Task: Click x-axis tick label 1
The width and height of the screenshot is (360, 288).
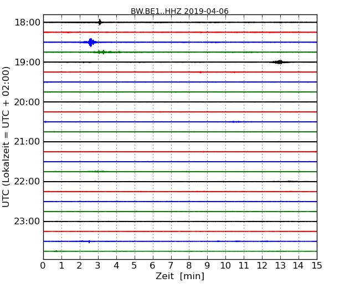Action: 61,266
